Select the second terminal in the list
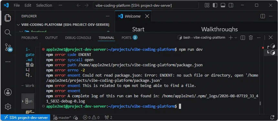The width and height of the screenshot is (278, 121). 271,52
